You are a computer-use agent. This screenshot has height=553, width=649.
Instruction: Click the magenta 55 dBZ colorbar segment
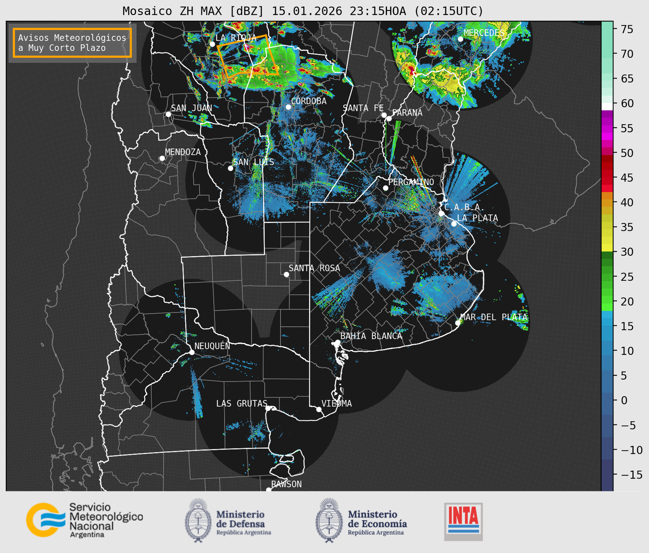[x=607, y=128]
